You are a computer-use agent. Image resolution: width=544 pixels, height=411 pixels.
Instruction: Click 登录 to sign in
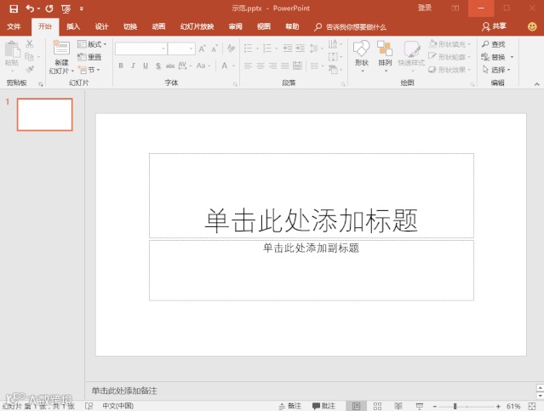[x=425, y=8]
